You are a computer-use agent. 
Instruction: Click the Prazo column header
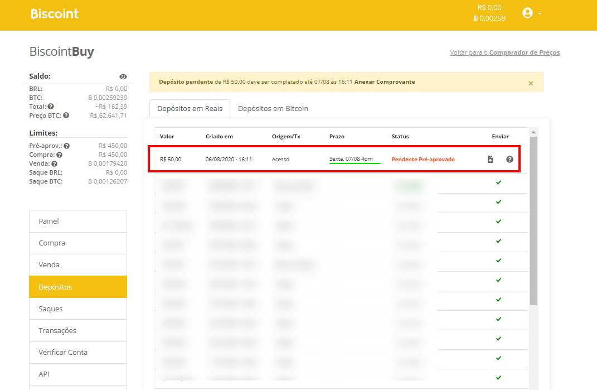337,137
